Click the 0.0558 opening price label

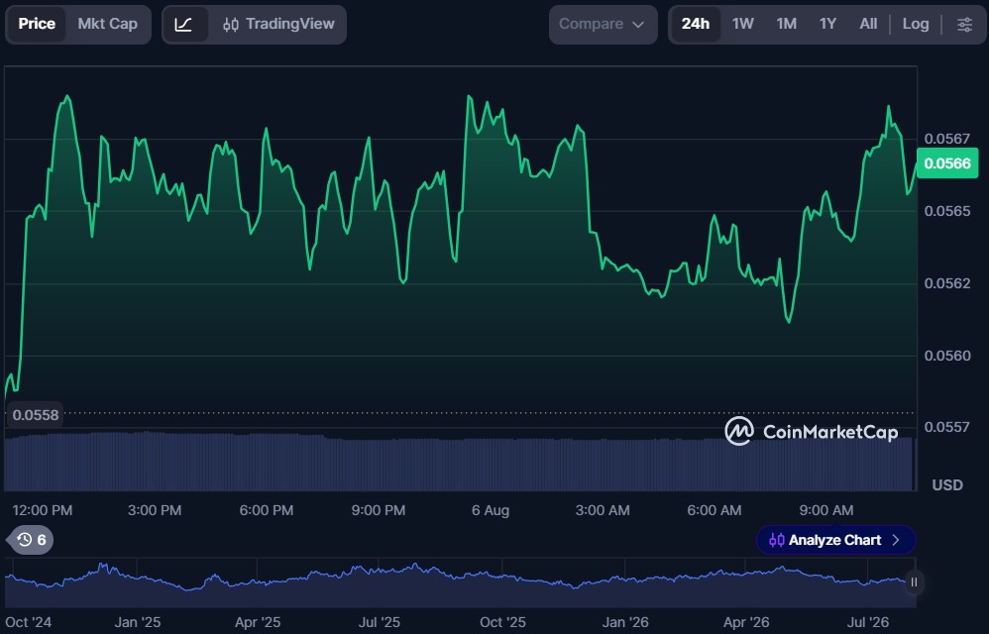click(35, 415)
